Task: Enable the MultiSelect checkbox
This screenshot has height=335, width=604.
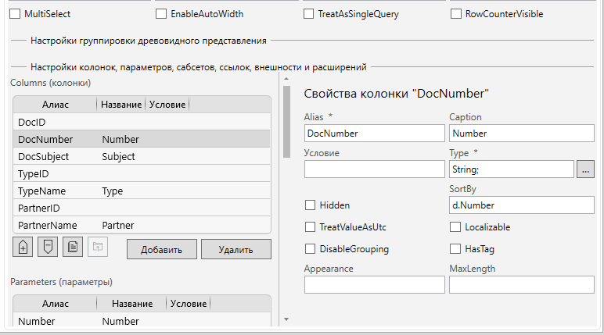Action: coord(14,14)
